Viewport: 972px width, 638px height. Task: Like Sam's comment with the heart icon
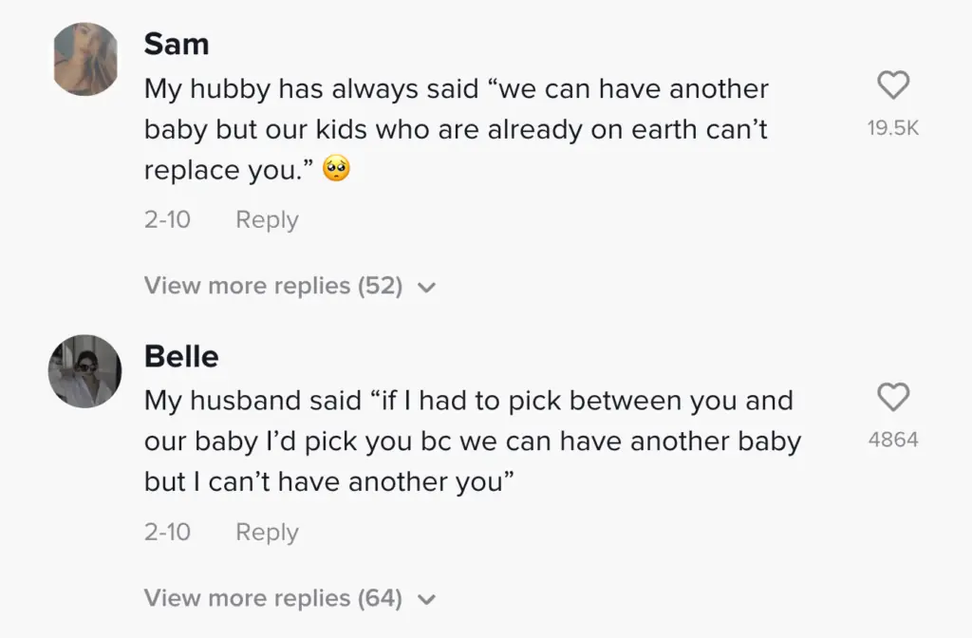[892, 86]
